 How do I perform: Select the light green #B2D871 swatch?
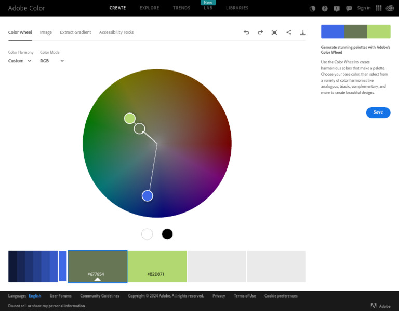[x=157, y=266]
